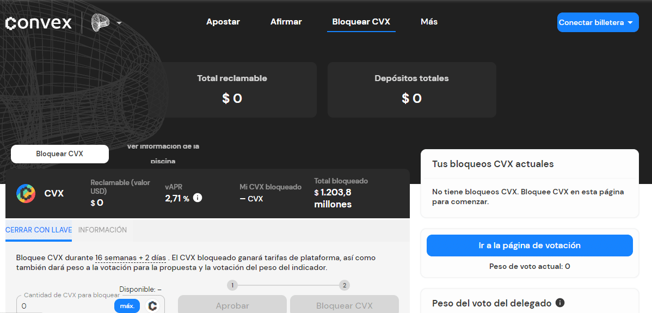
Task: Click the Total reclamable card
Action: point(232,90)
